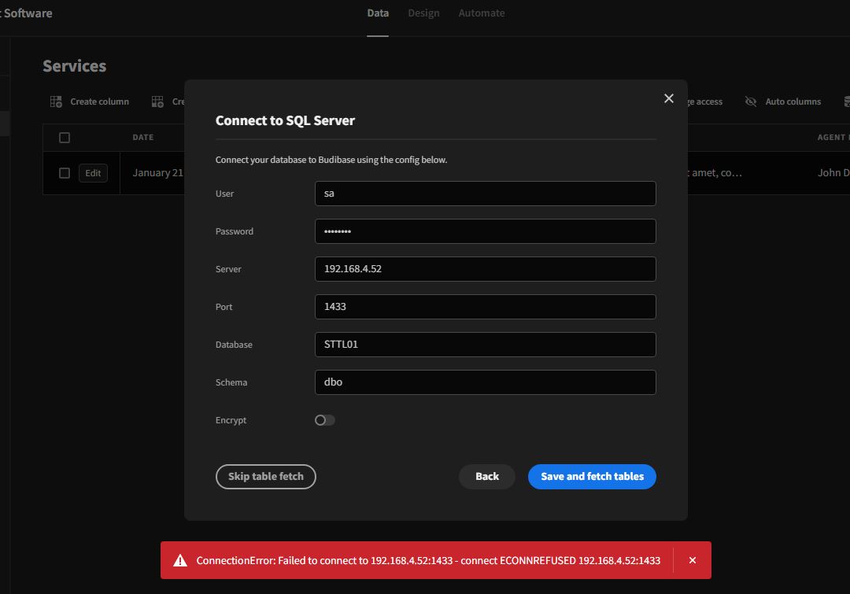The height and width of the screenshot is (594, 850).
Task: Click the Back button
Action: 487,477
